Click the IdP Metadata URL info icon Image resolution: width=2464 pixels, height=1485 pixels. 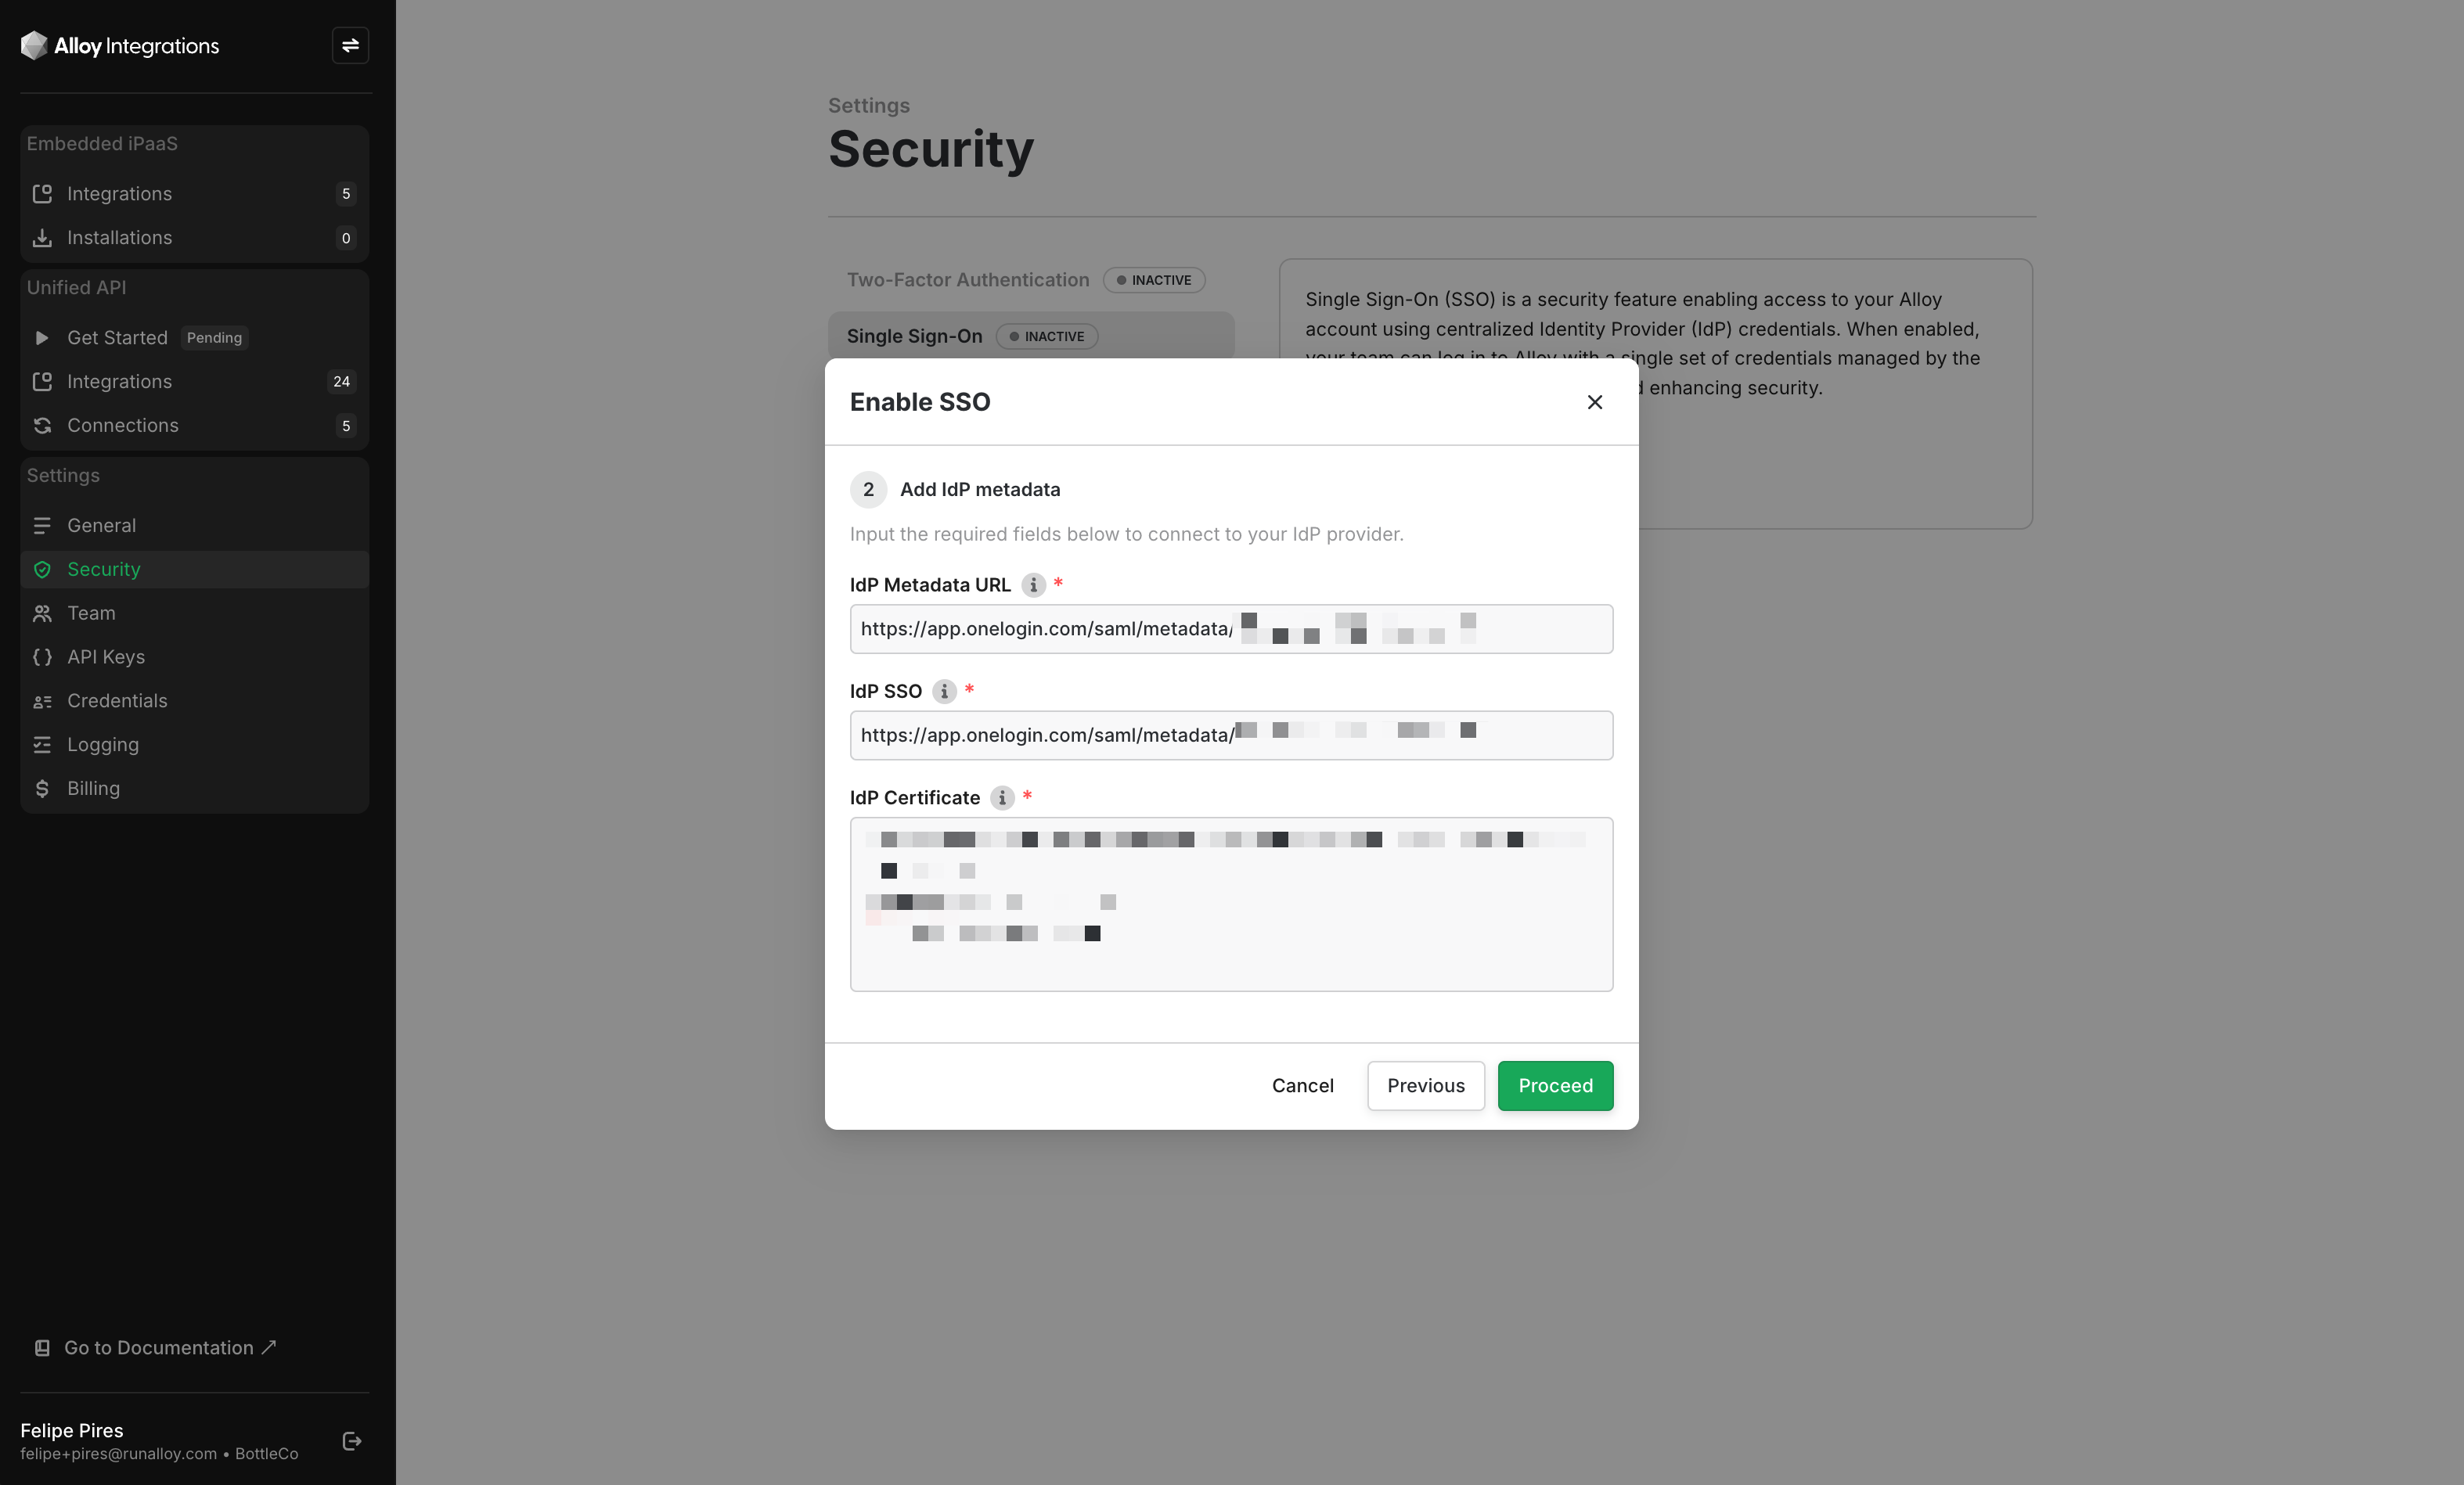[1033, 584]
